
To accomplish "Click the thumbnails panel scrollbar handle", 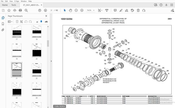I will tap(48, 43).
